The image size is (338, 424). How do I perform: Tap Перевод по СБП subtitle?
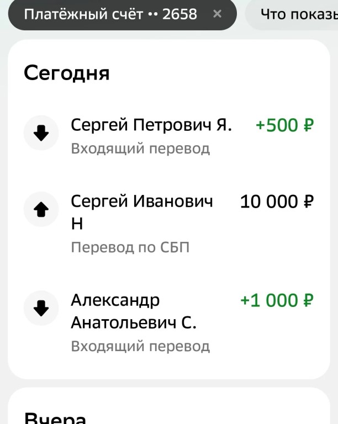(x=130, y=247)
